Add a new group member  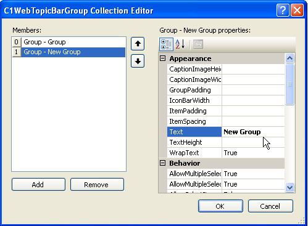pos(38,185)
